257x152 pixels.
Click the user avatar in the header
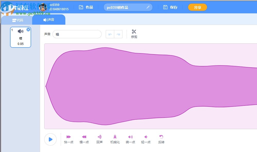(x=43, y=7)
